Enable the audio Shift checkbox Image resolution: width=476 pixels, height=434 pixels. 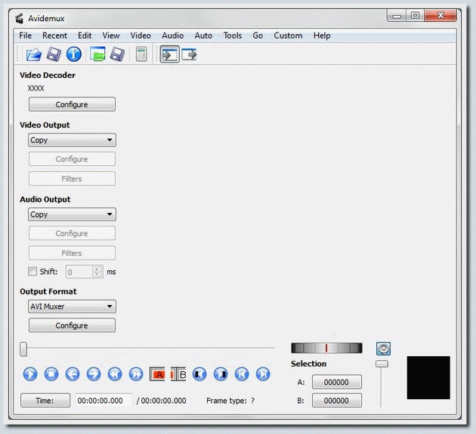[32, 271]
